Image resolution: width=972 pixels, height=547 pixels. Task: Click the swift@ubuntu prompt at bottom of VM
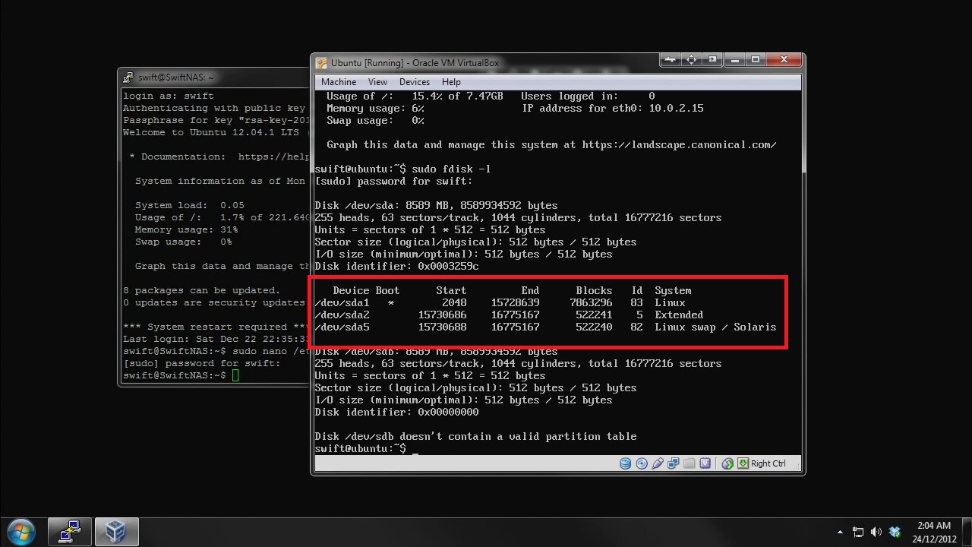(360, 448)
